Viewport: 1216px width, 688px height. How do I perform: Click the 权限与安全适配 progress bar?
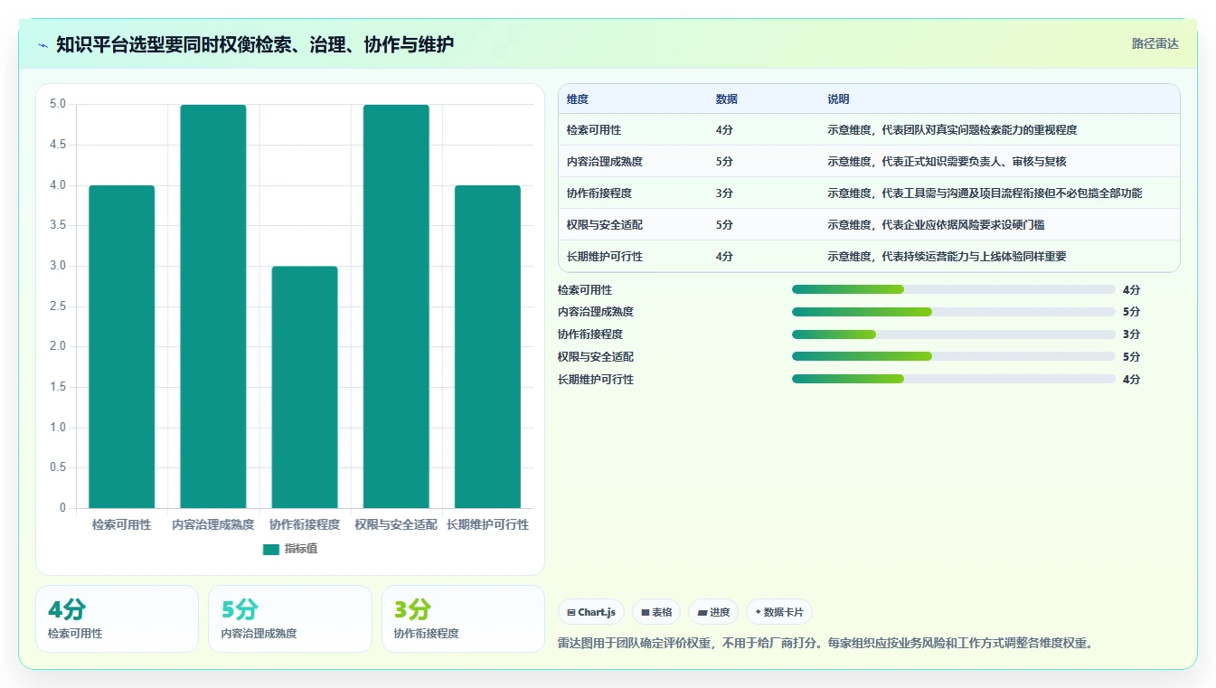[953, 357]
